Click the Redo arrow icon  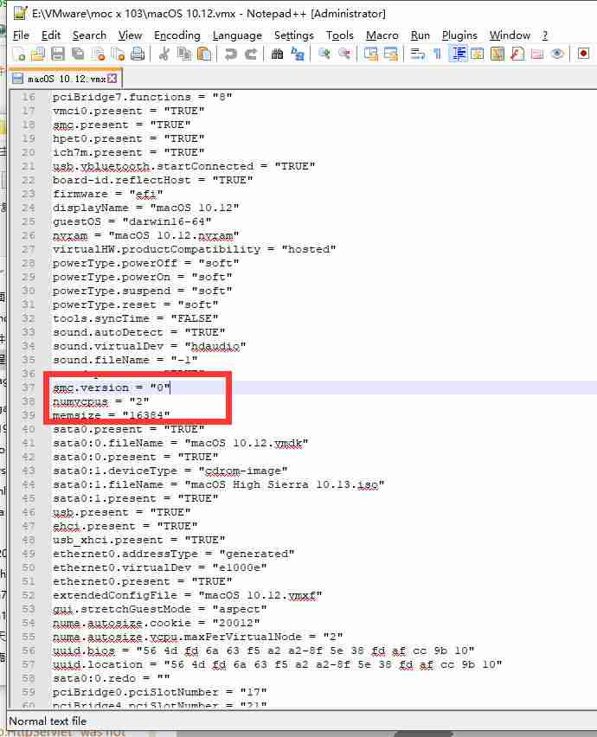point(251,54)
